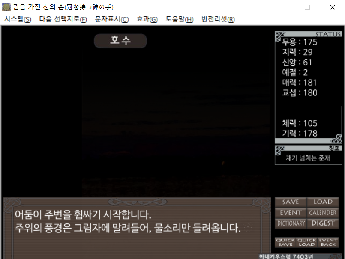
Task: Click the 예절 : 2 stat
Action: tap(295, 72)
